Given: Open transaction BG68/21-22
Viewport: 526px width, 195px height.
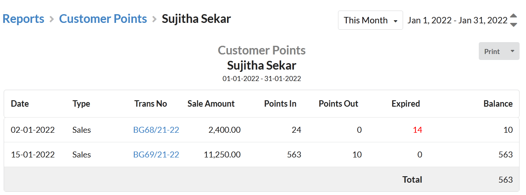Looking at the screenshot, I should coord(156,130).
